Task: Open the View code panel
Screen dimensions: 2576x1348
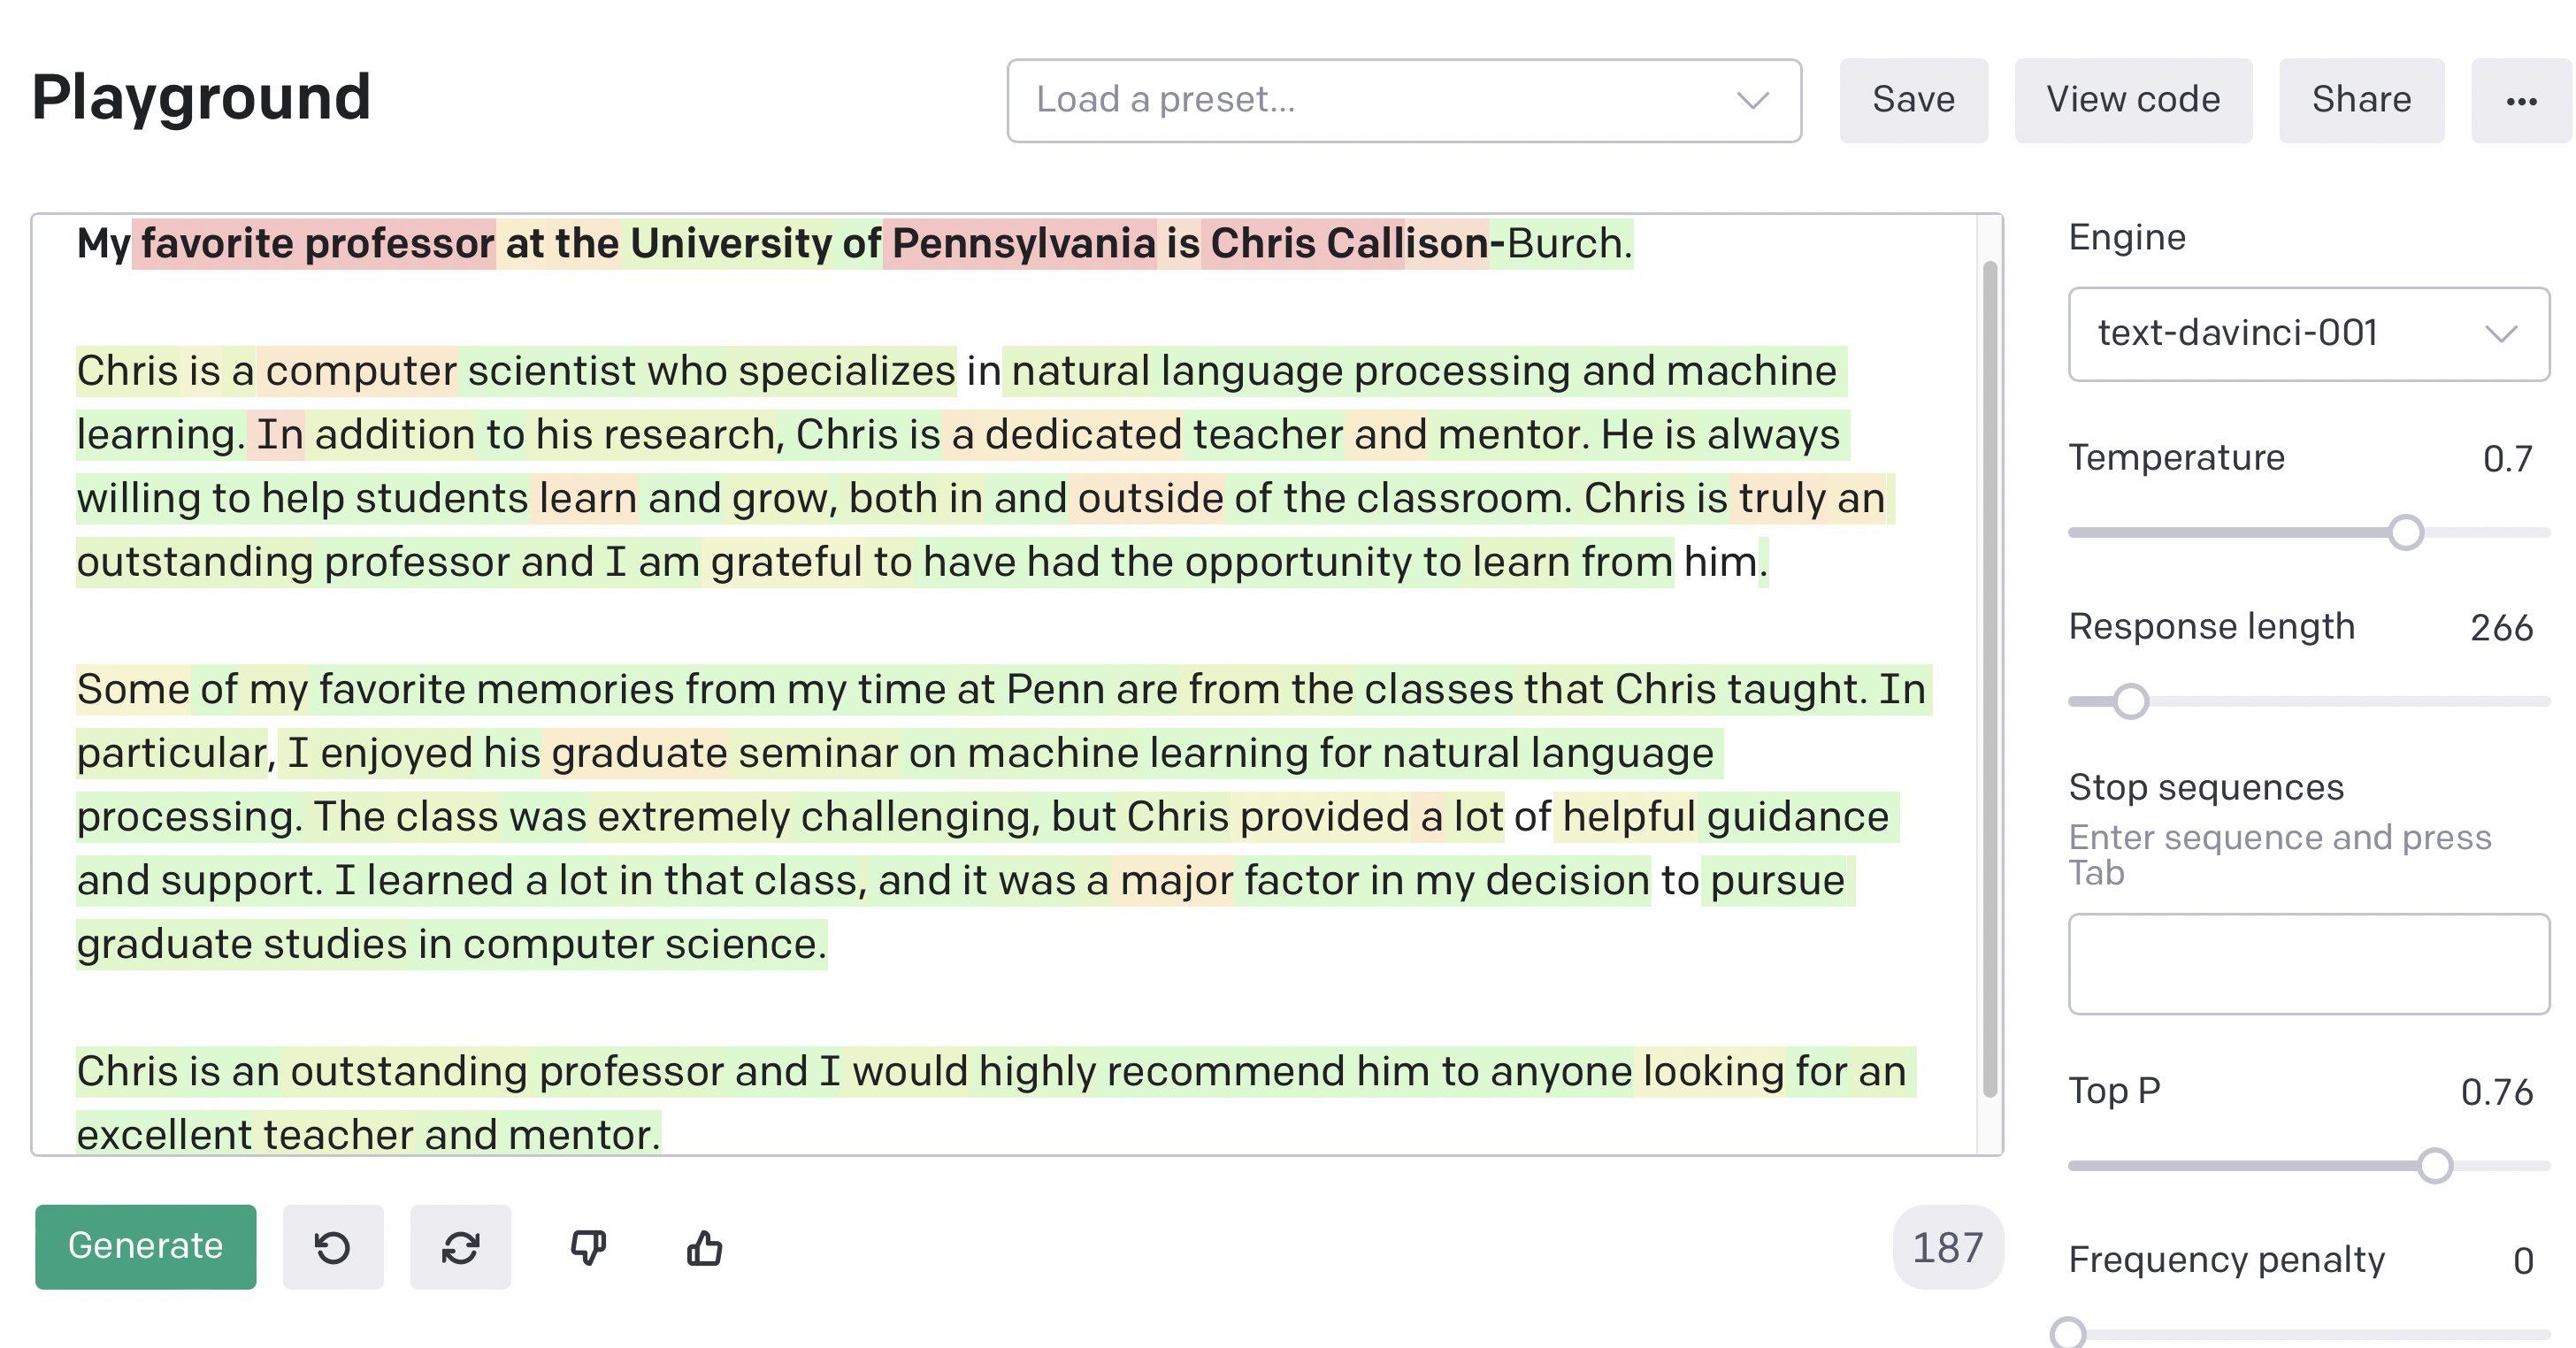Action: pos(2133,100)
